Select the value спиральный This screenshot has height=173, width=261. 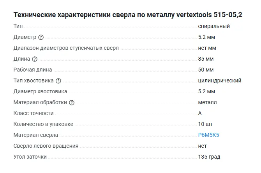[214, 26]
